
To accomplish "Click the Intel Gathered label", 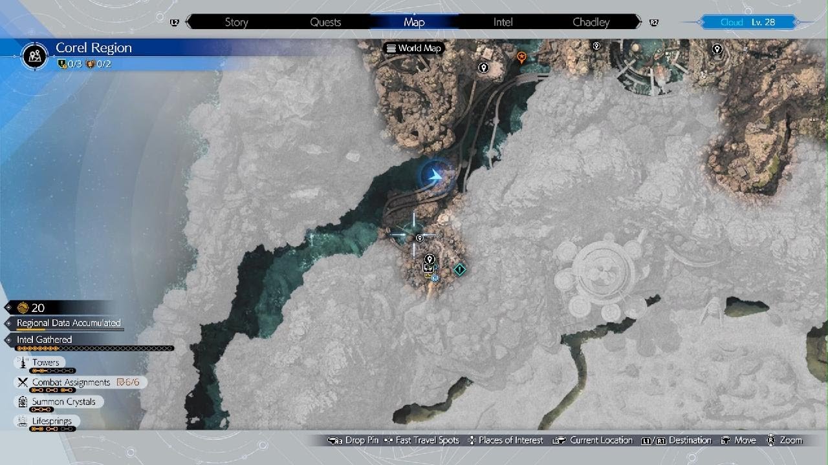I will pos(44,340).
